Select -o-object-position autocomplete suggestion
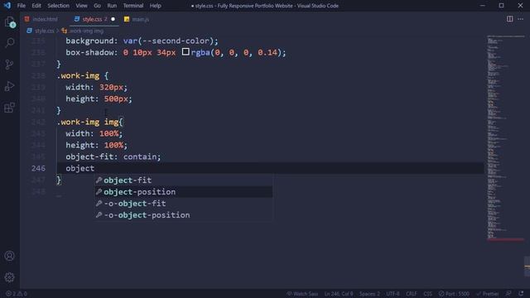This screenshot has width=530, height=298. [x=184, y=215]
